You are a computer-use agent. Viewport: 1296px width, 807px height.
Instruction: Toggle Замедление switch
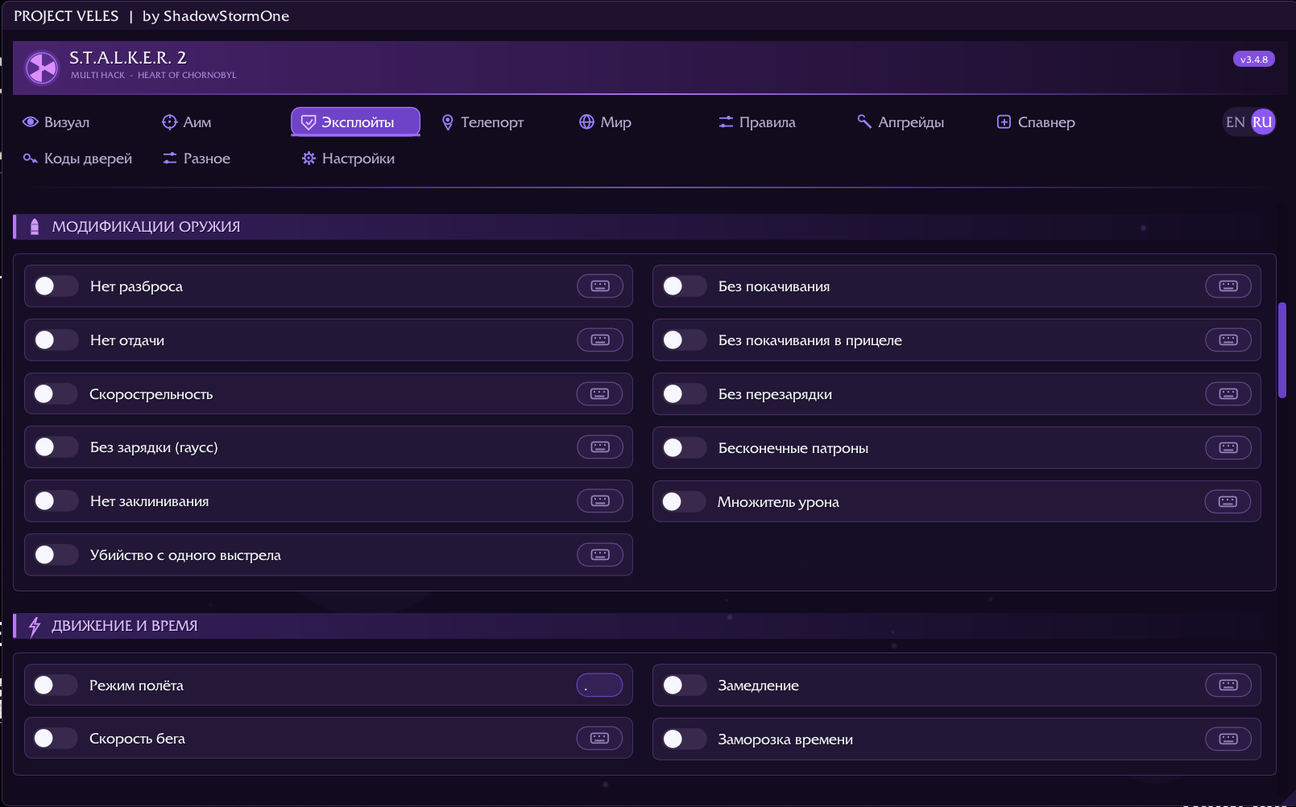[x=684, y=686]
